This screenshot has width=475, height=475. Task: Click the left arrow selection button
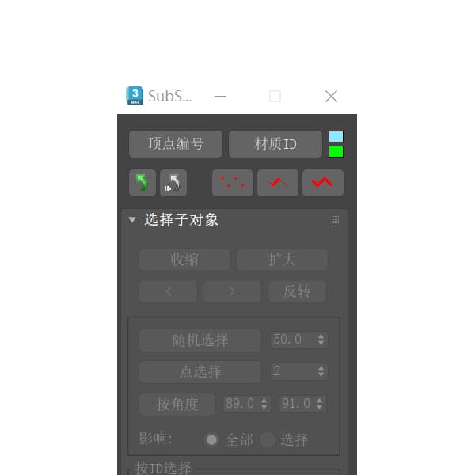pos(168,291)
